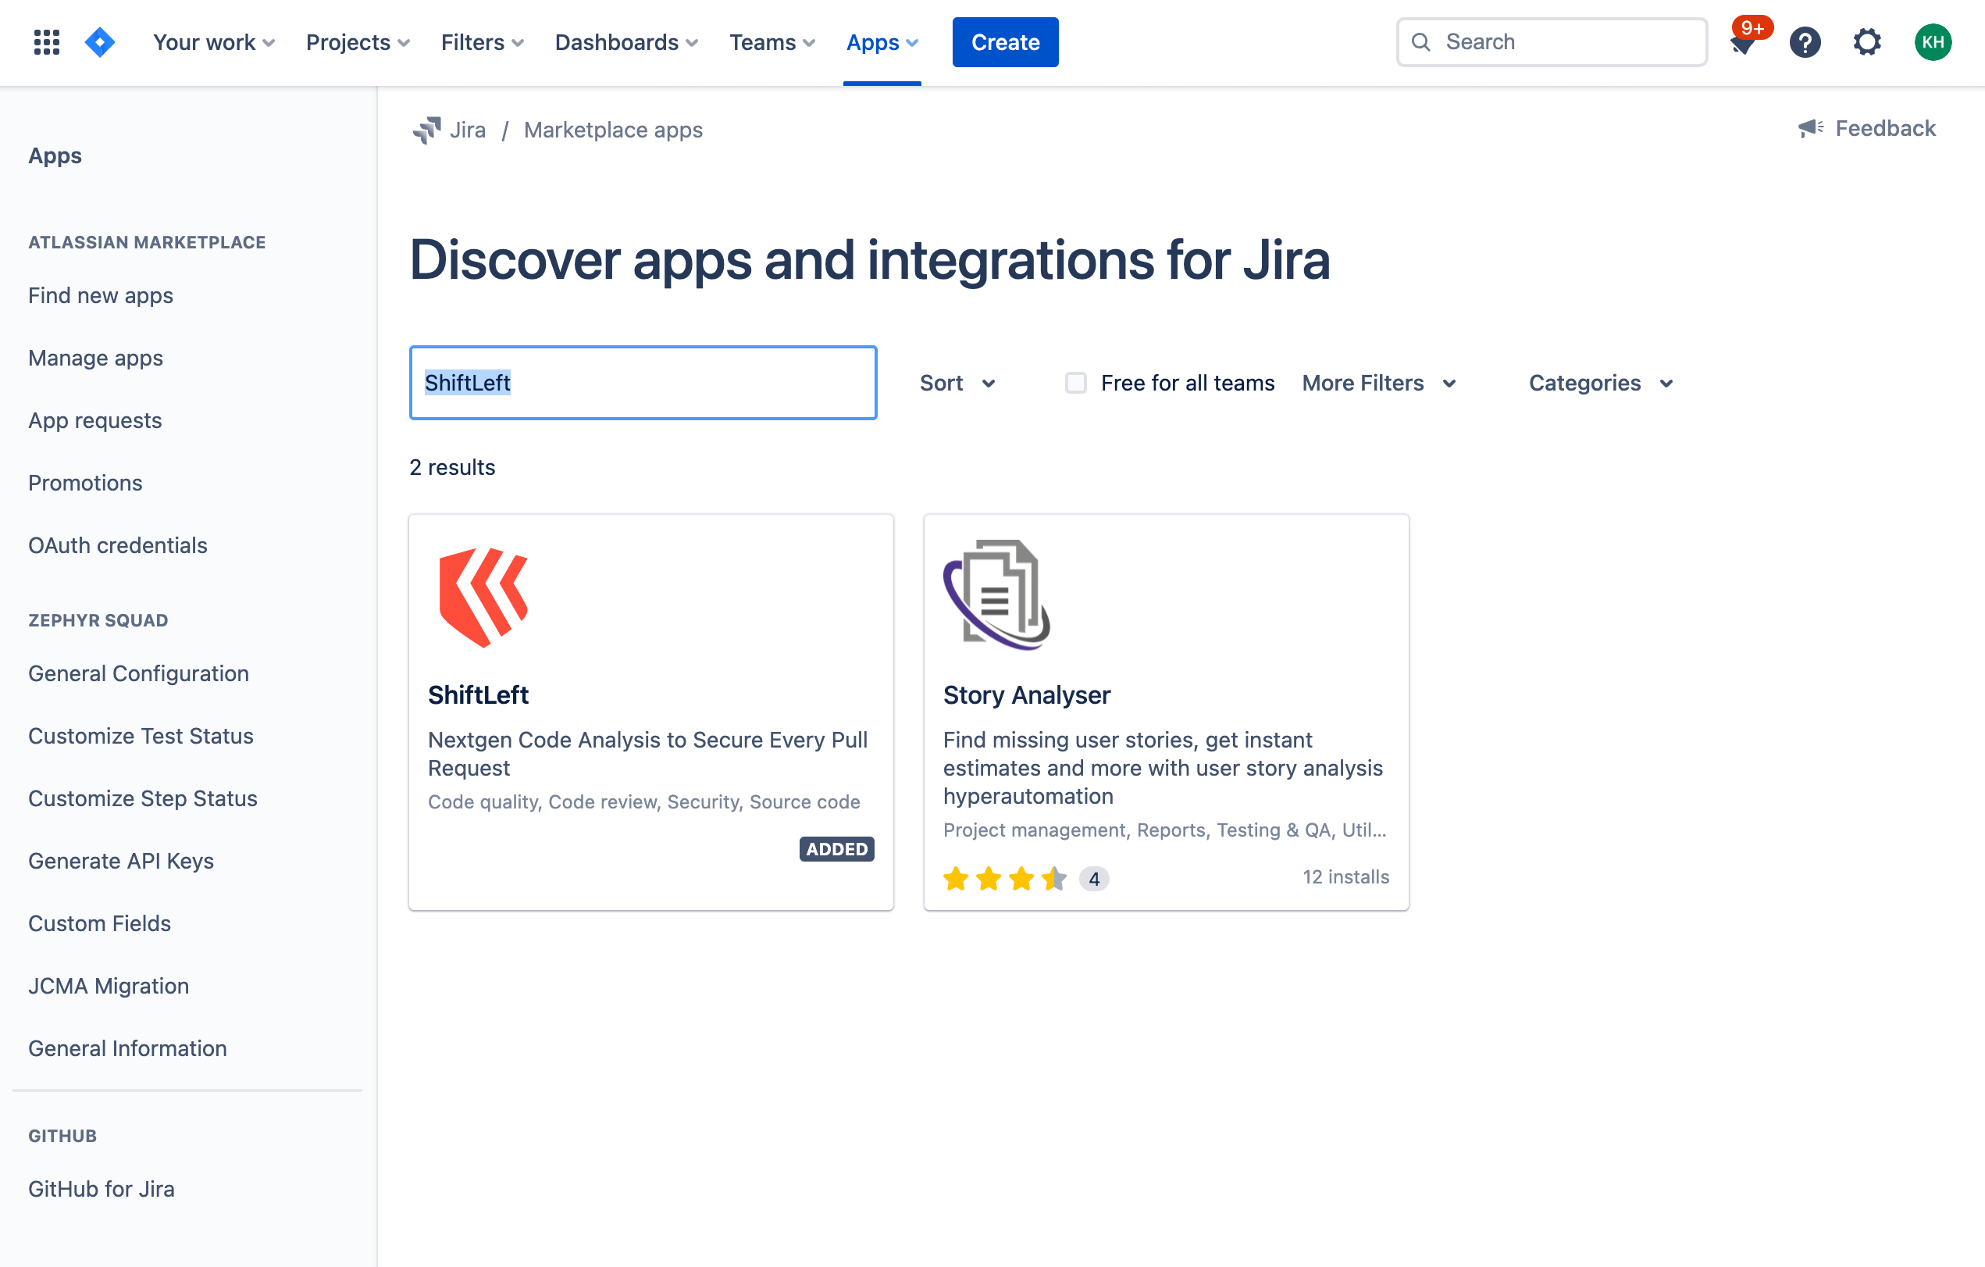This screenshot has height=1267, width=1985.
Task: Click the ShiftLeft categories line
Action: [643, 801]
